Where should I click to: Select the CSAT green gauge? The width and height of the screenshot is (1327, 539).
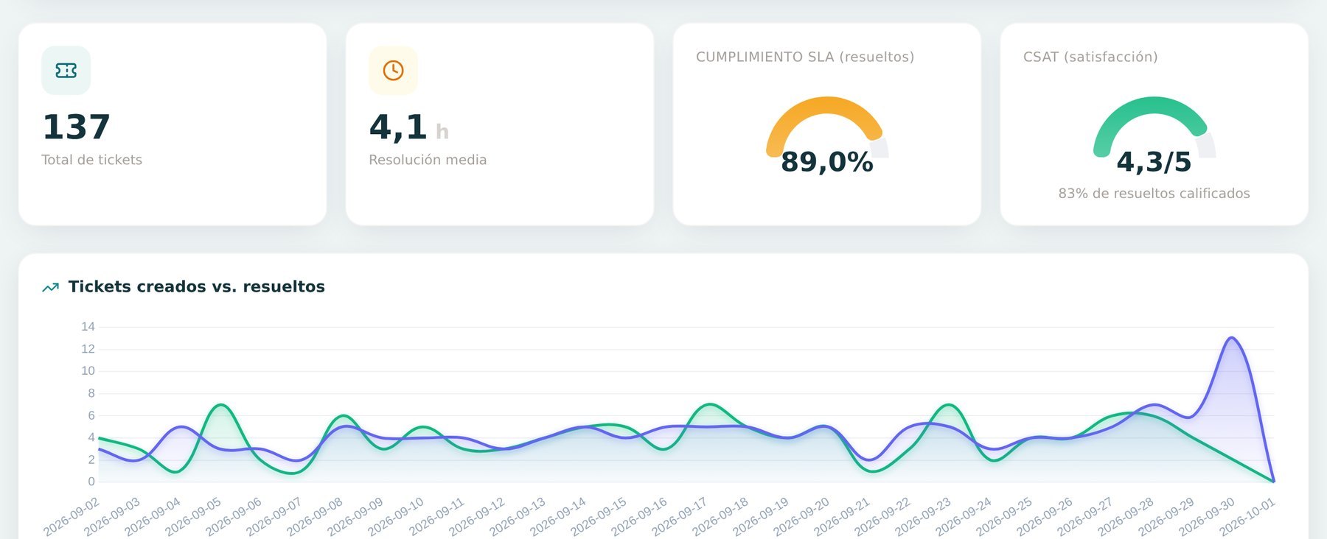[1154, 127]
